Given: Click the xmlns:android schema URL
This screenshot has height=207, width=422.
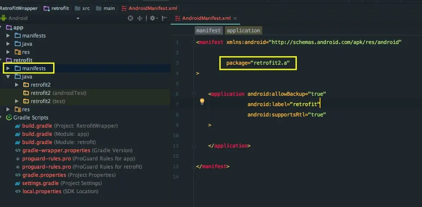Looking at the screenshot, I should [335, 42].
